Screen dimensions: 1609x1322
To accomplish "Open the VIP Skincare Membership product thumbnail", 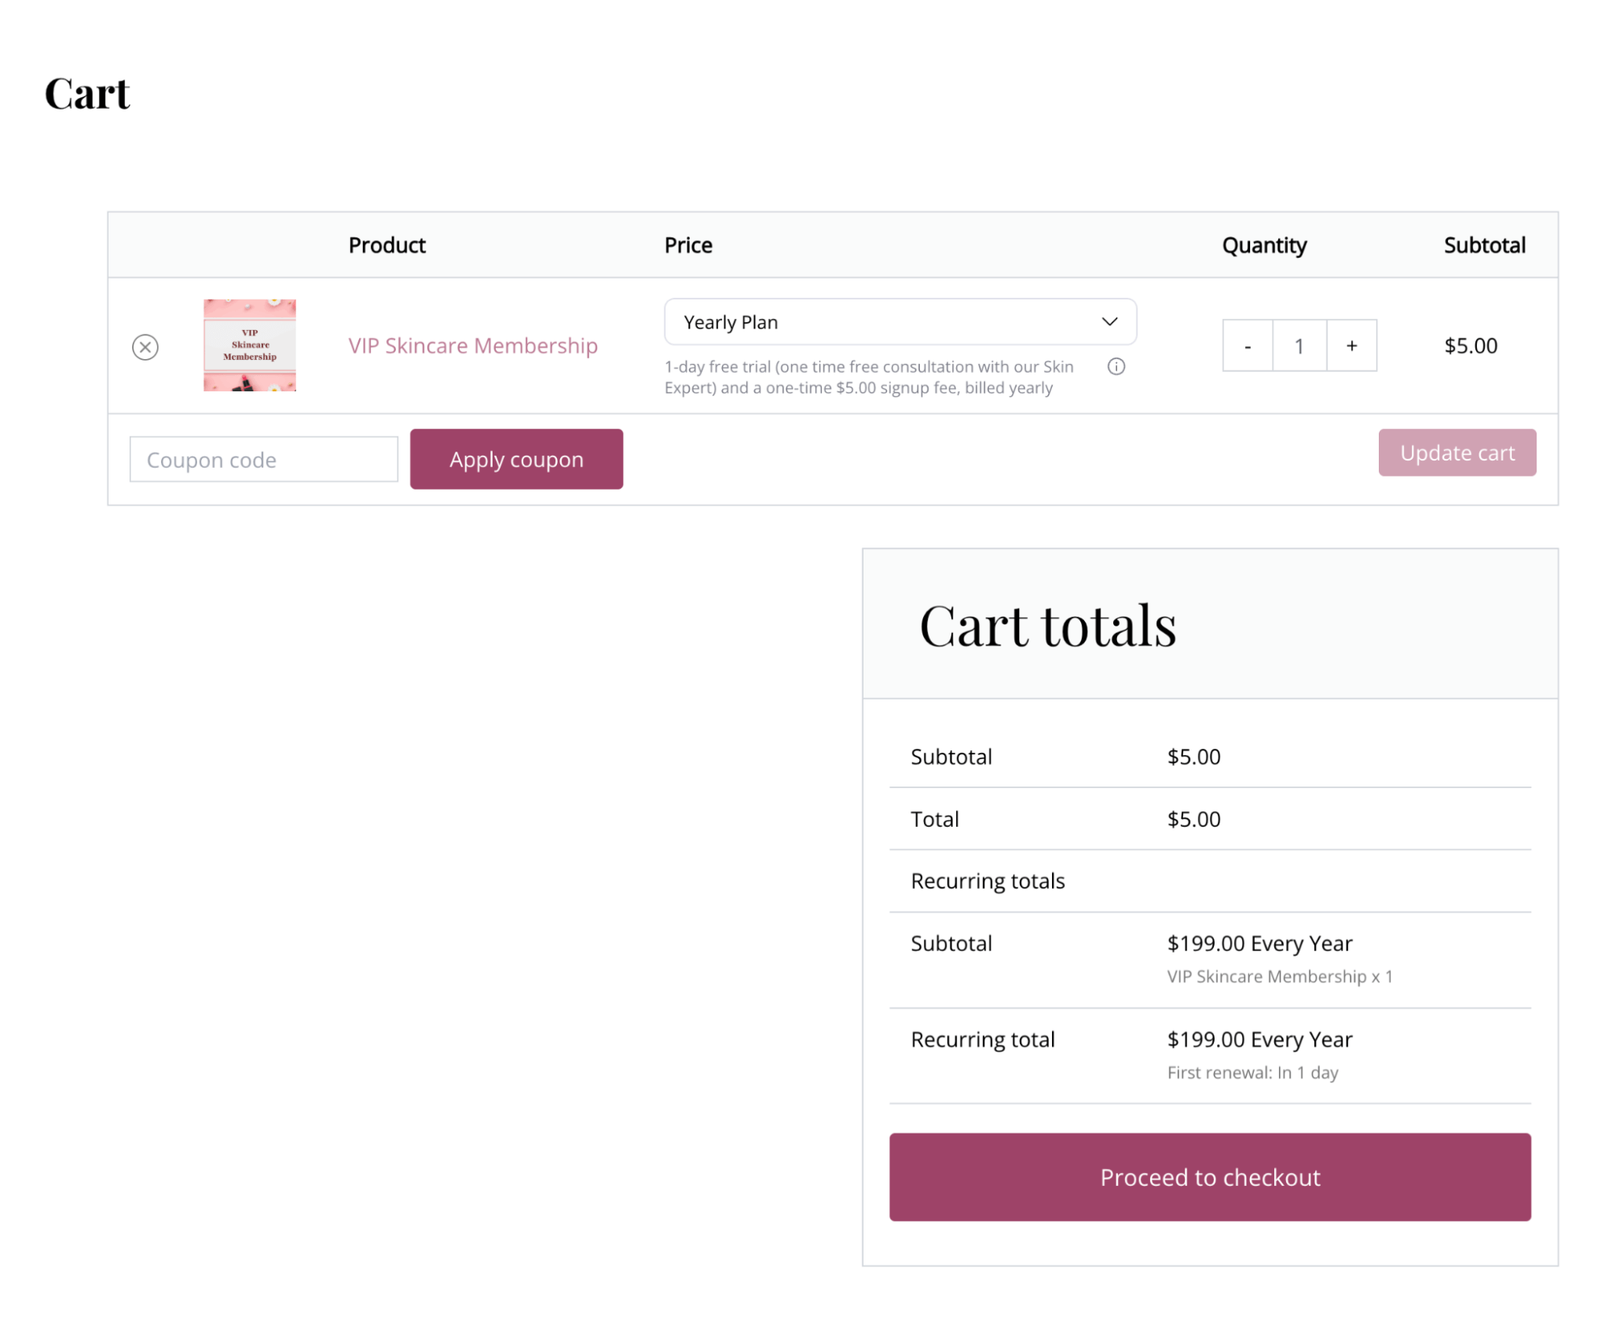I will point(249,345).
